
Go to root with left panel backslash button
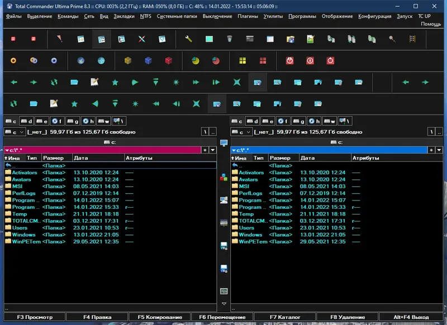205,132
